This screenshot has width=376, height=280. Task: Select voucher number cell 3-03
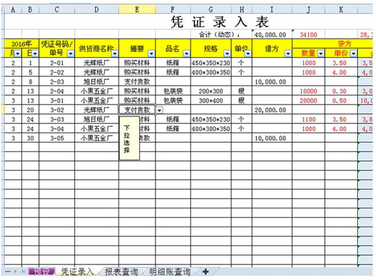tap(57, 120)
